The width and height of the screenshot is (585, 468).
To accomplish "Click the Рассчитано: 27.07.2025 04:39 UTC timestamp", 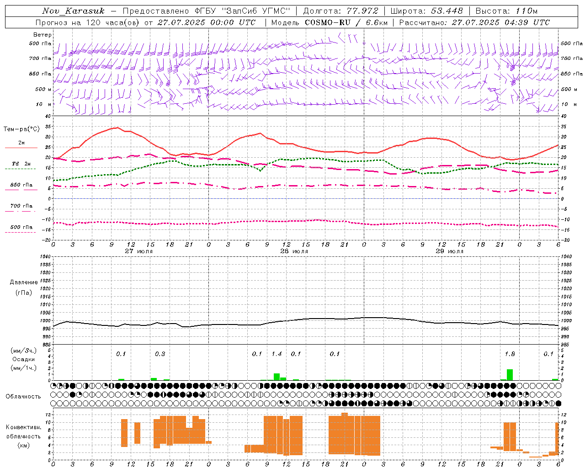I will (x=474, y=22).
